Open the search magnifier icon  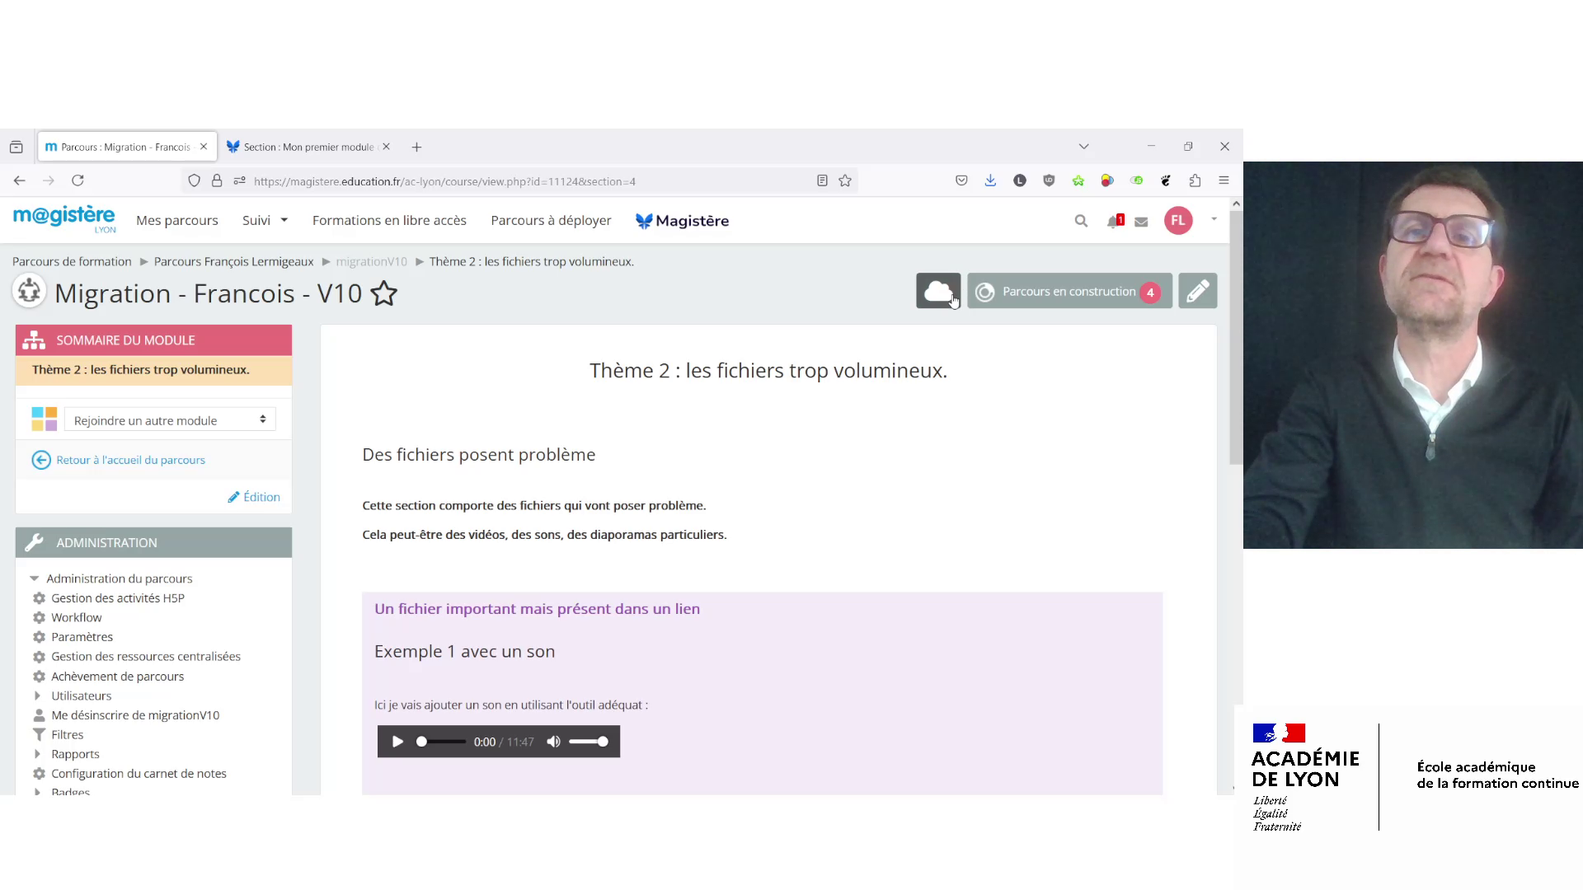point(1081,221)
